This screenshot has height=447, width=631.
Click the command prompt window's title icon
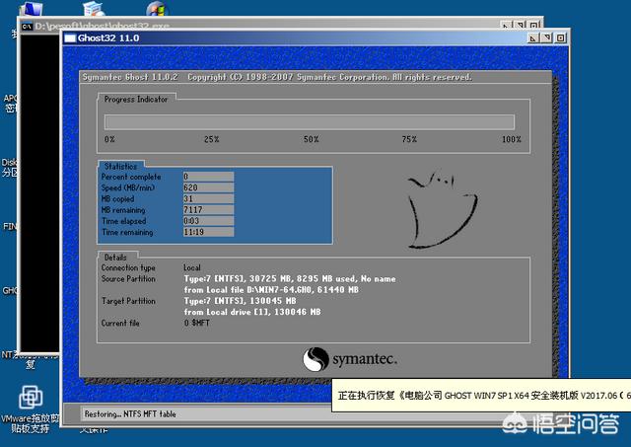[x=27, y=27]
